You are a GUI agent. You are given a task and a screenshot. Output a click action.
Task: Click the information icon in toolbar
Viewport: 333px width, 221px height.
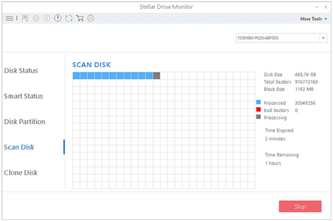(47, 18)
